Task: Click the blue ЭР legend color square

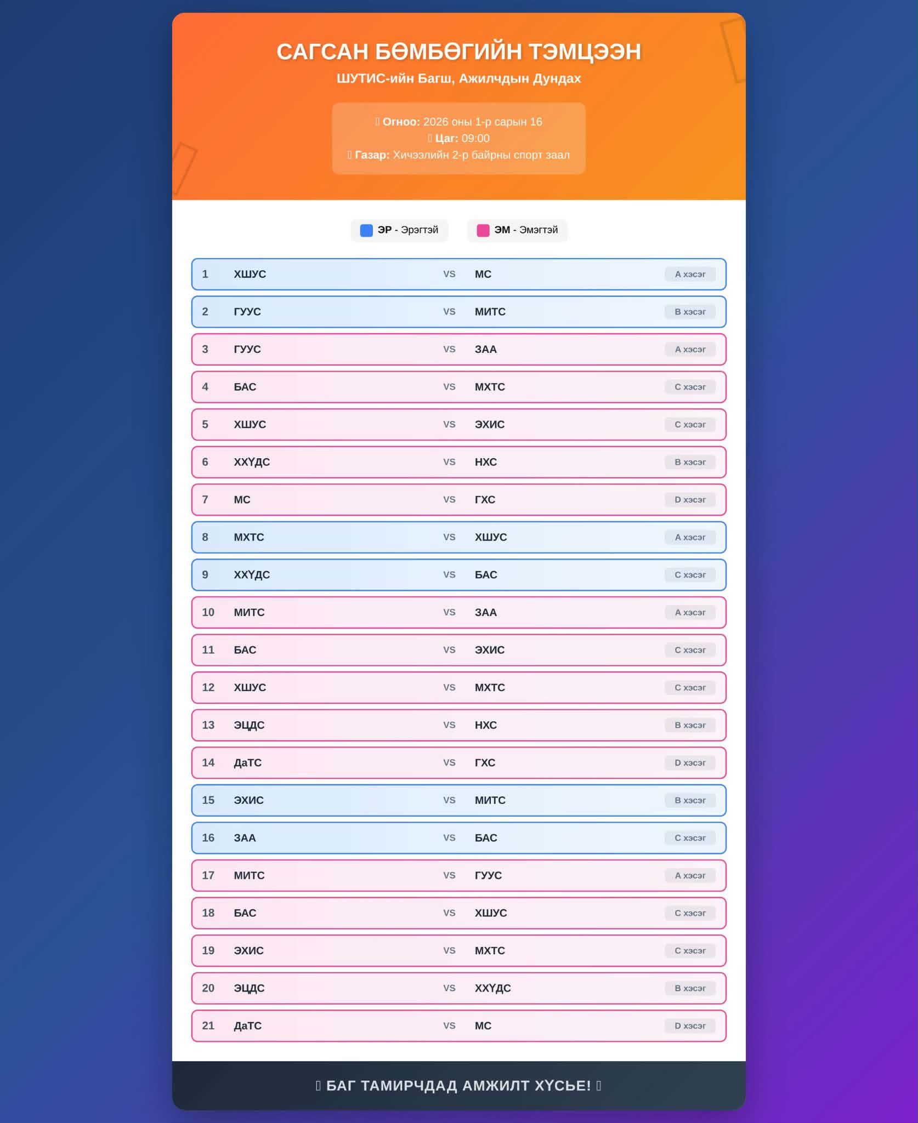Action: click(x=366, y=230)
